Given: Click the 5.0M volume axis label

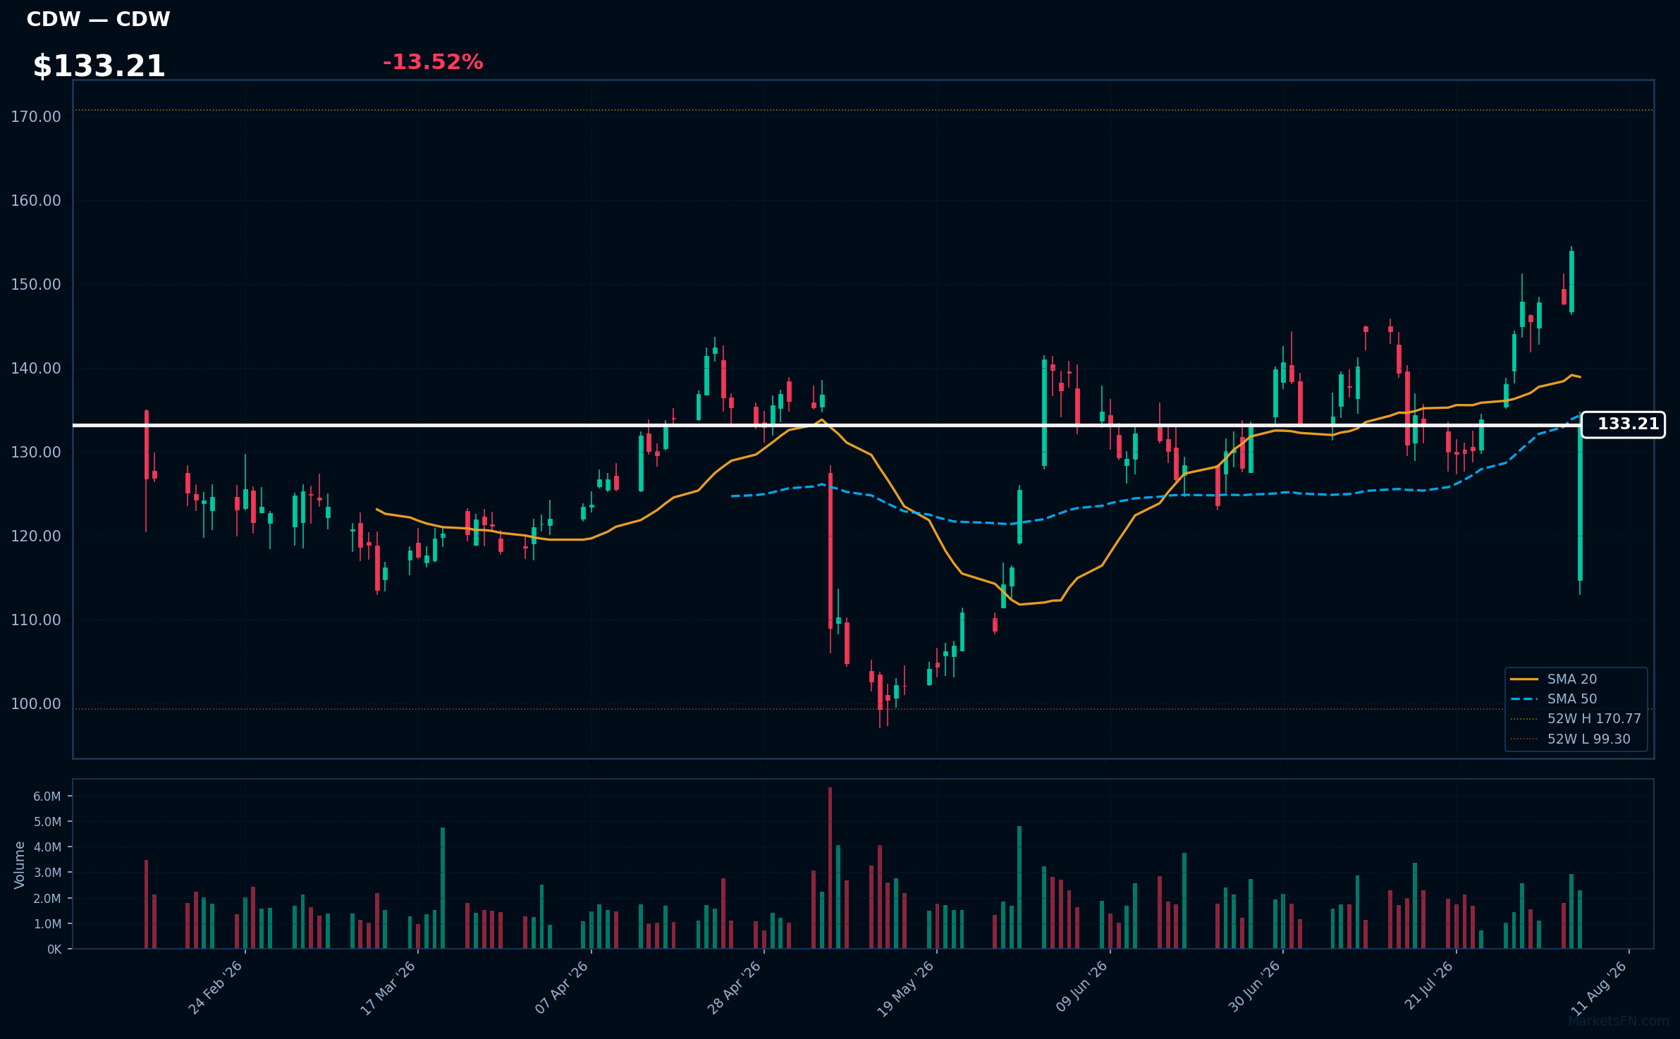Looking at the screenshot, I should [x=47, y=822].
